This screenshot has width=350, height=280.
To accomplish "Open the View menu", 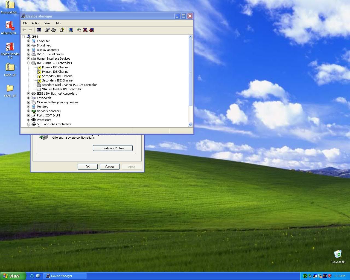I will tap(47, 23).
